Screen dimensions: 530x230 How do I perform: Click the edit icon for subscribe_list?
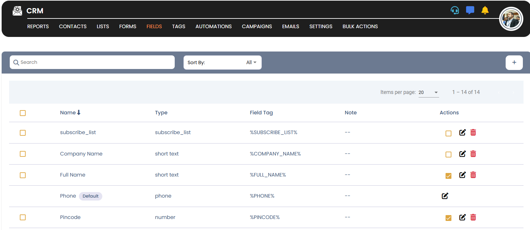pos(462,132)
